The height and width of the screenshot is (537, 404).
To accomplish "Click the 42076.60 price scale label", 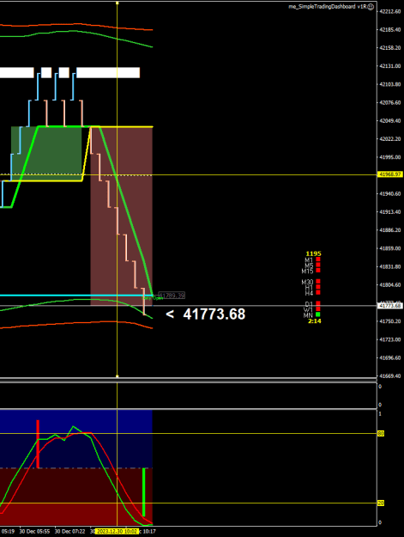I will pos(390,103).
